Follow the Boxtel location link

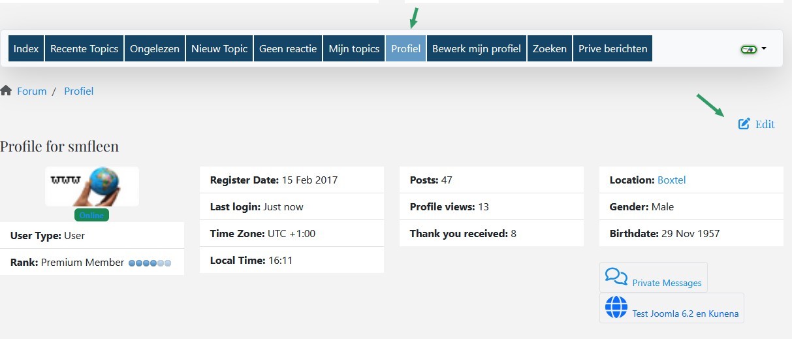pos(671,180)
